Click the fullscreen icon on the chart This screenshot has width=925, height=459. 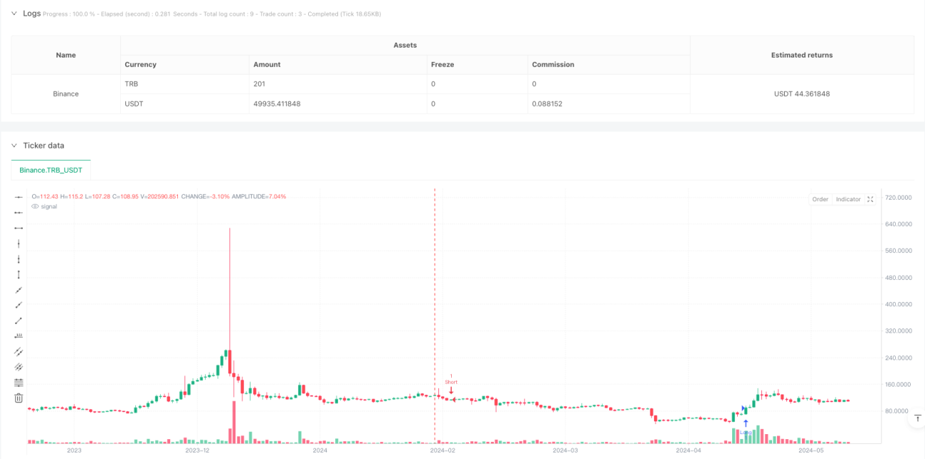tap(870, 200)
